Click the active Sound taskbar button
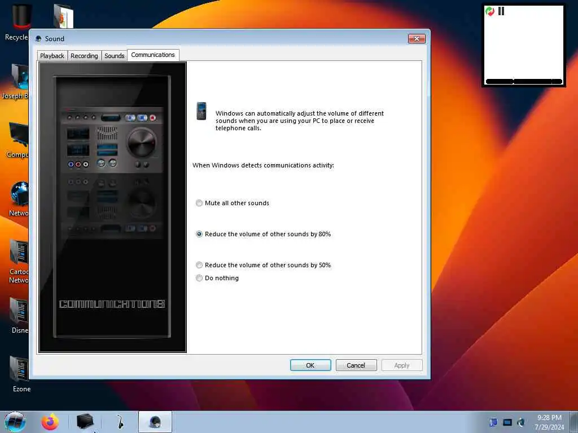 [155, 422]
